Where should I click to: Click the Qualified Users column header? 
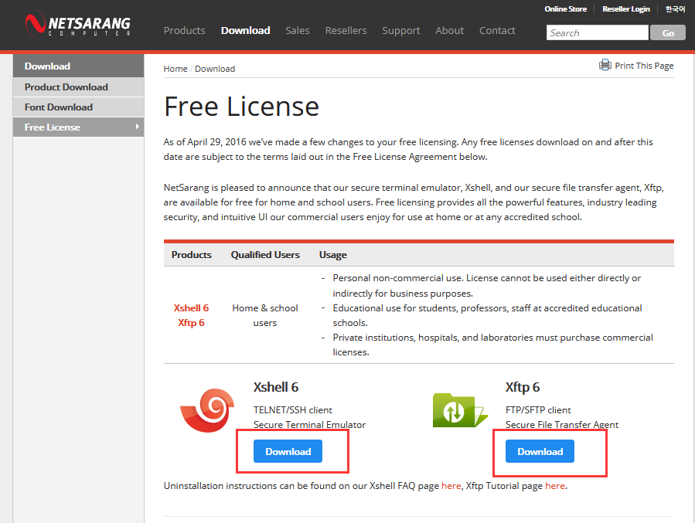[x=265, y=255]
